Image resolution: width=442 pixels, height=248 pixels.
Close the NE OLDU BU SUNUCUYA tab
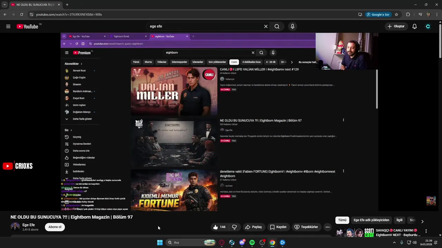(59, 5)
